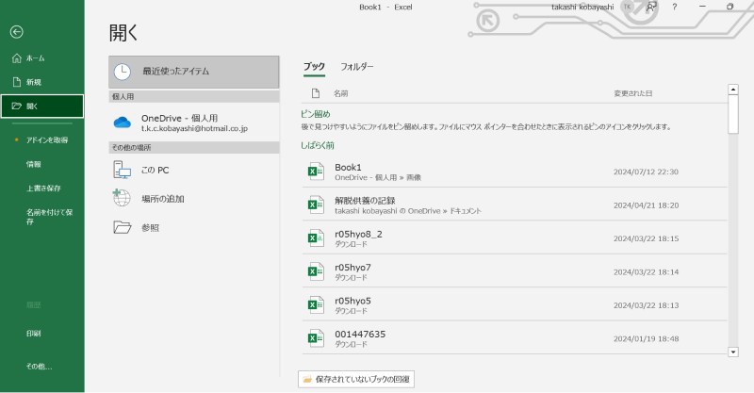Screen dimensions: 754x393
Task: Click the 名前 column header
Action: tap(341, 93)
